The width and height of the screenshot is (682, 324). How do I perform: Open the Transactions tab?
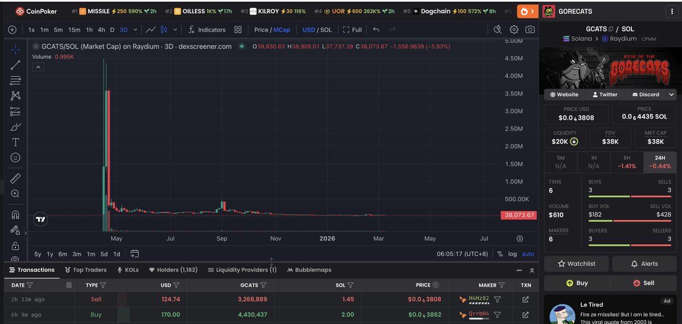click(31, 270)
